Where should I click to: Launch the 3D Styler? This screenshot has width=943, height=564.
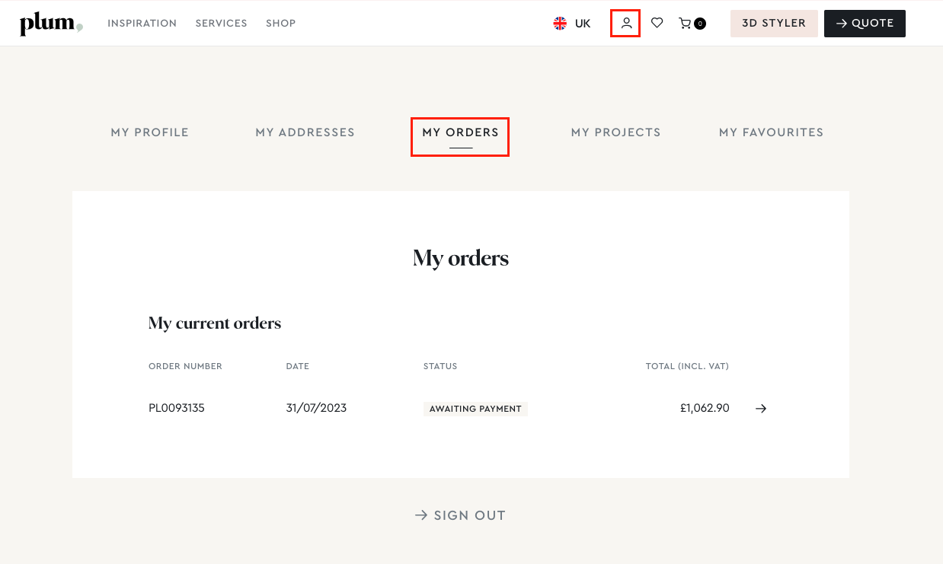[773, 24]
